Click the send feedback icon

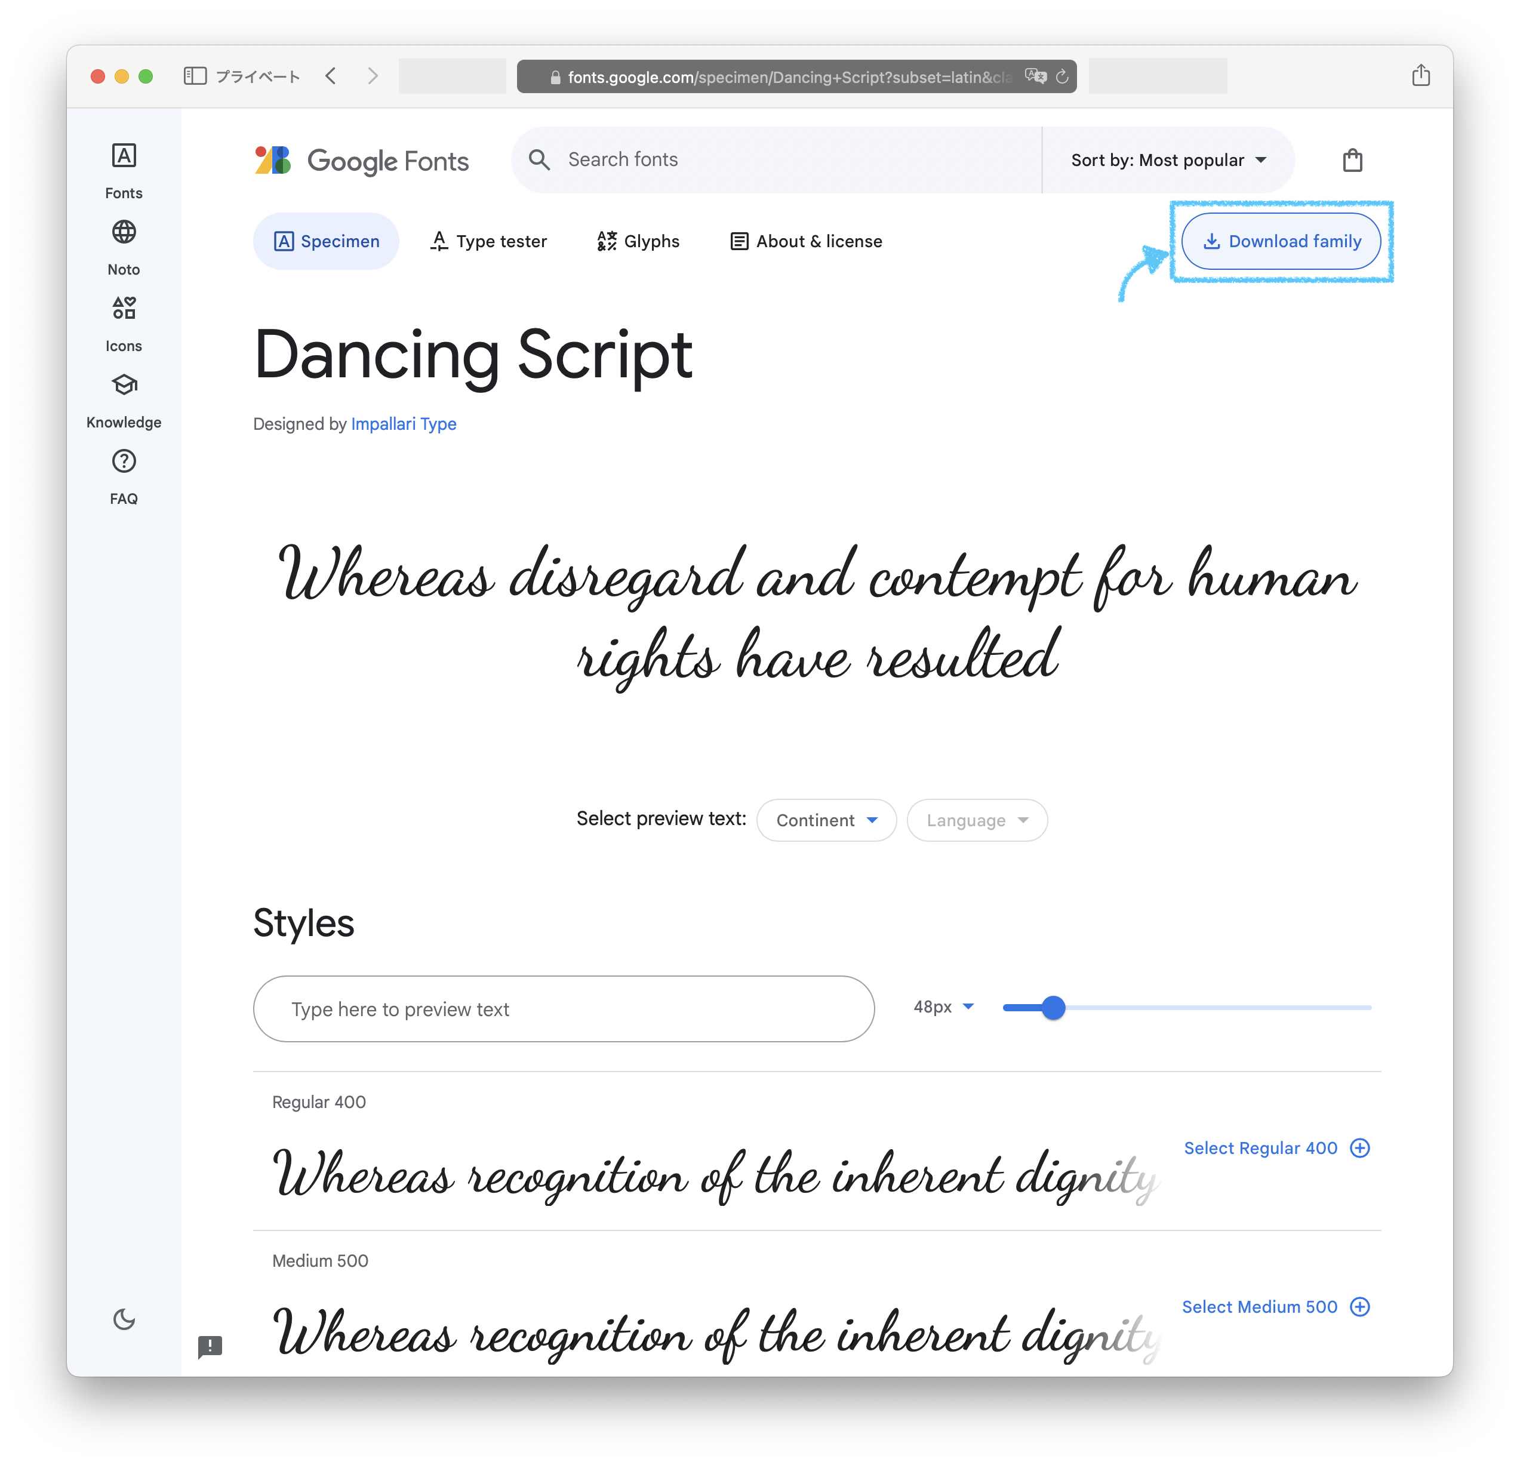tap(210, 1346)
